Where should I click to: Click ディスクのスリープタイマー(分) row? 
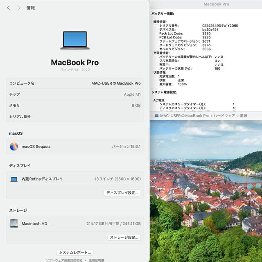tap(198, 108)
